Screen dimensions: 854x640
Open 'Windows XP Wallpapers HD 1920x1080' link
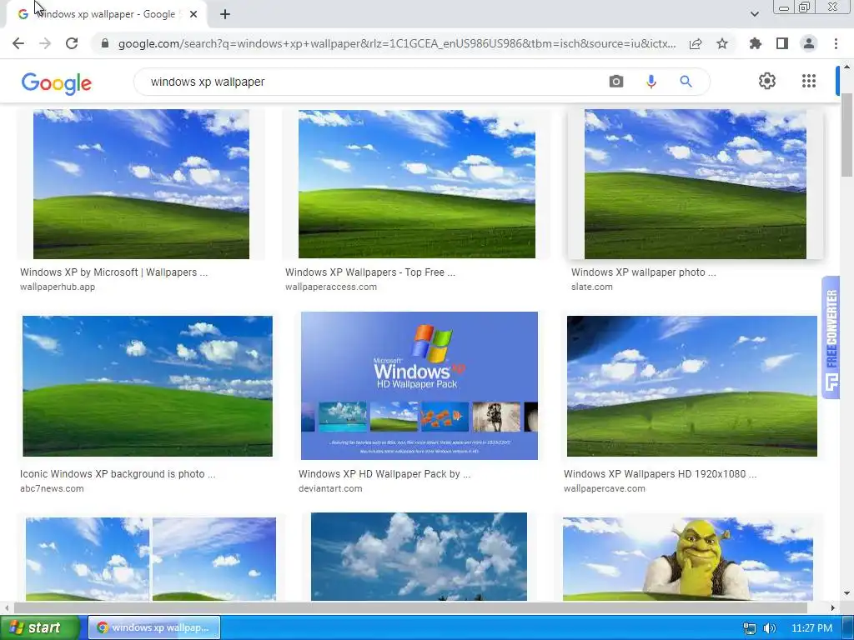click(661, 474)
